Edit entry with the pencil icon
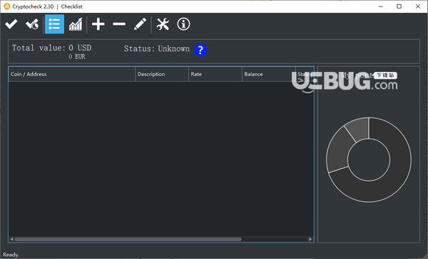Image resolution: width=428 pixels, height=259 pixels. (x=140, y=24)
